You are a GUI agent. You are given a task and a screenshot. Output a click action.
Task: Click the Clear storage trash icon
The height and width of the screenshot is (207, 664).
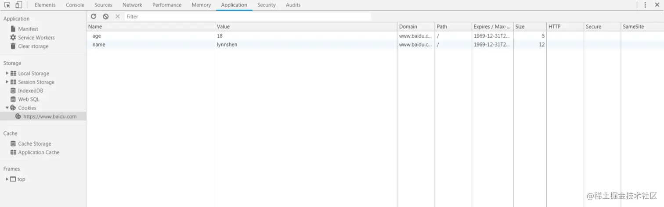click(x=13, y=46)
